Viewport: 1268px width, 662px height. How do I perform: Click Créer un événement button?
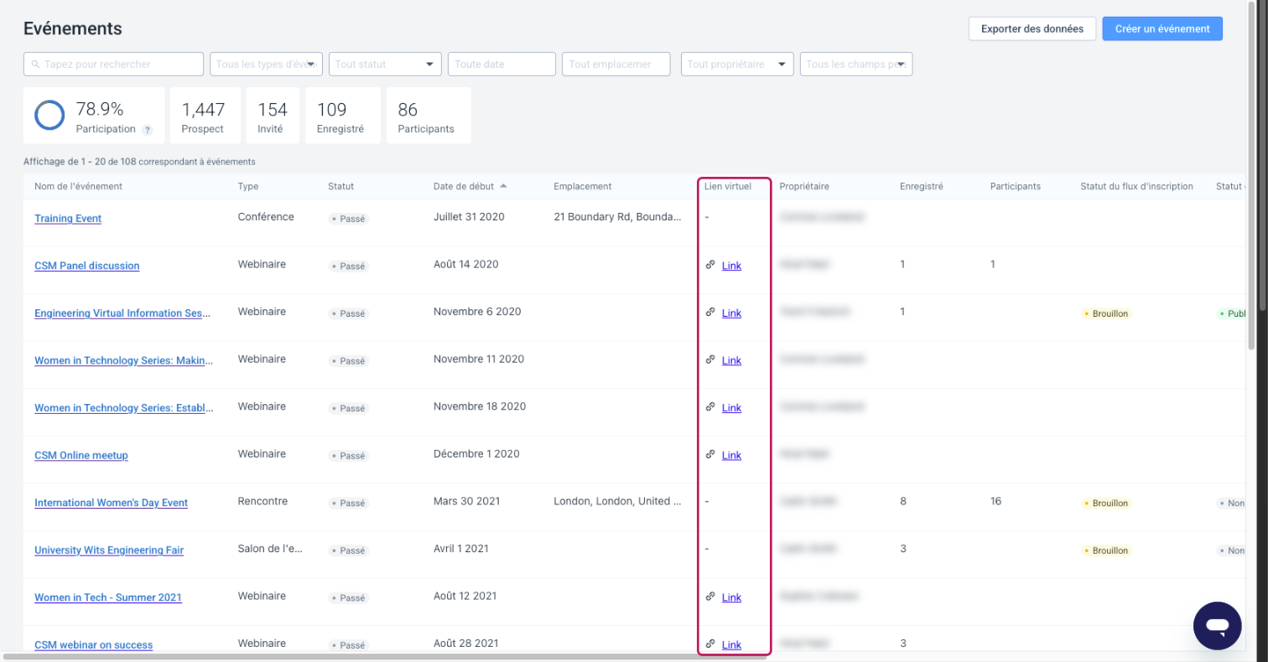[x=1162, y=28]
